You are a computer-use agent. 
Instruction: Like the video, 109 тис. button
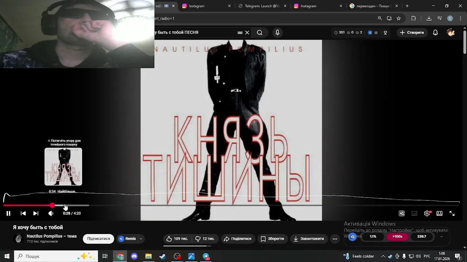click(x=177, y=239)
